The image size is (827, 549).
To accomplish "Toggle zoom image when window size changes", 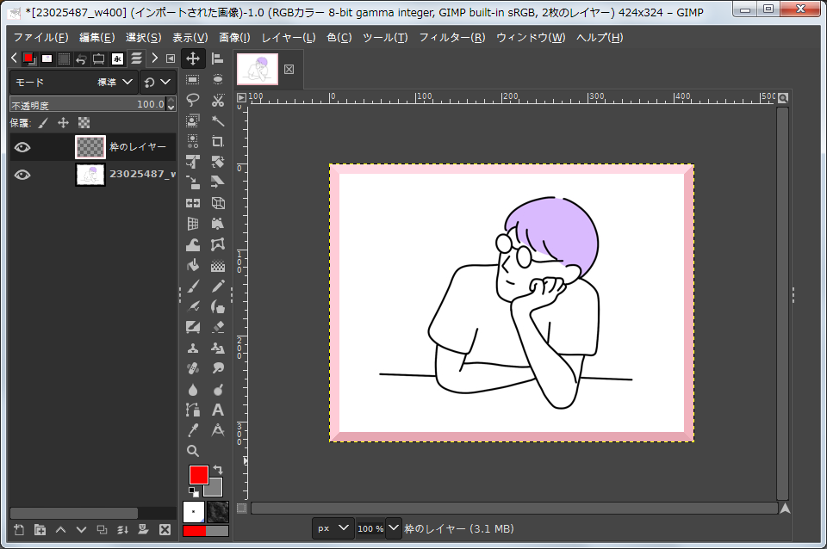I will tap(783, 98).
